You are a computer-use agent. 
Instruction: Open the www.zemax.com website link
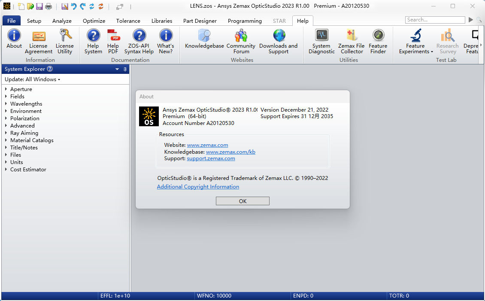[208, 145]
